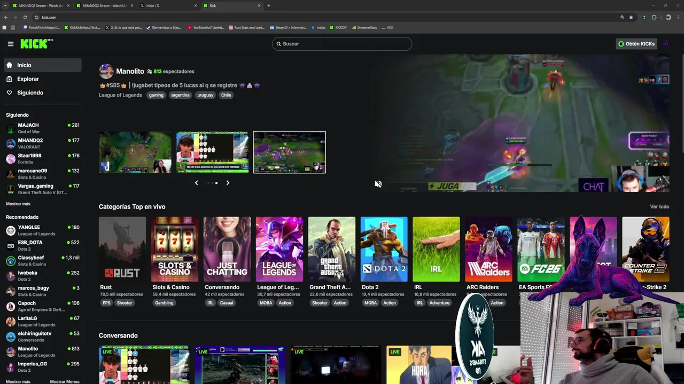Open the Rust Stats and Leaderboards bookmark
The width and height of the screenshot is (684, 384).
coord(246,27)
